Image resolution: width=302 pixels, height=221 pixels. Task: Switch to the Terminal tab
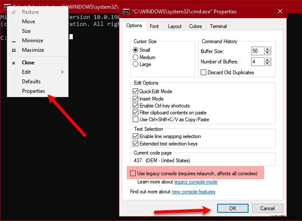[x=218, y=26]
